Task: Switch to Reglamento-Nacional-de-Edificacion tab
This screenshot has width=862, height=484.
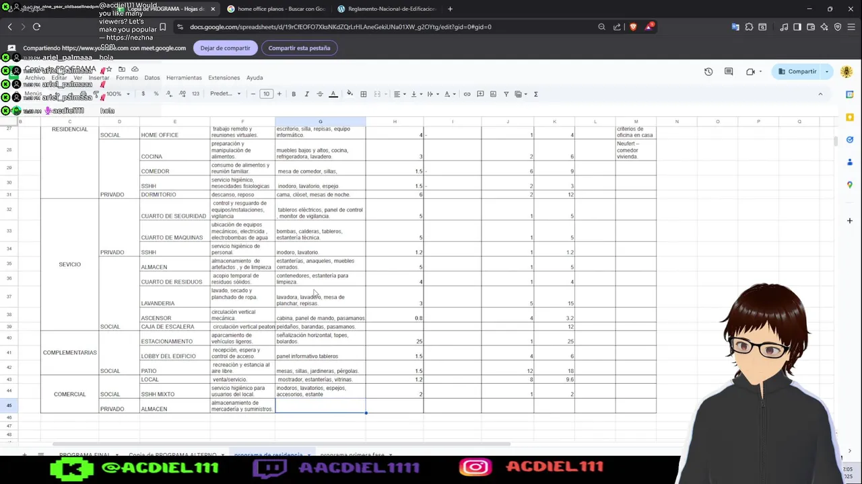Action: click(386, 9)
